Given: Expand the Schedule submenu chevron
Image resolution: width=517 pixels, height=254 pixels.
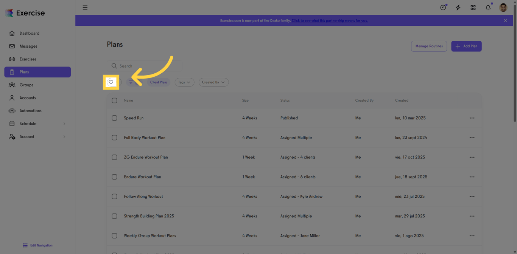Looking at the screenshot, I should (64, 124).
